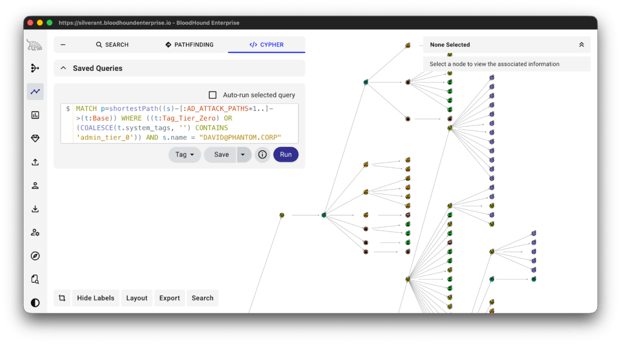Click the compass icon in the sidebar

[x=35, y=256]
